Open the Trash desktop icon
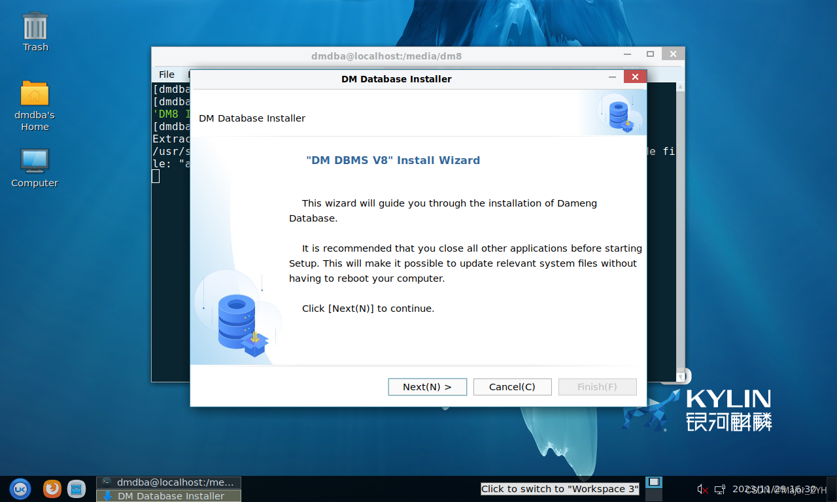 tap(35, 31)
